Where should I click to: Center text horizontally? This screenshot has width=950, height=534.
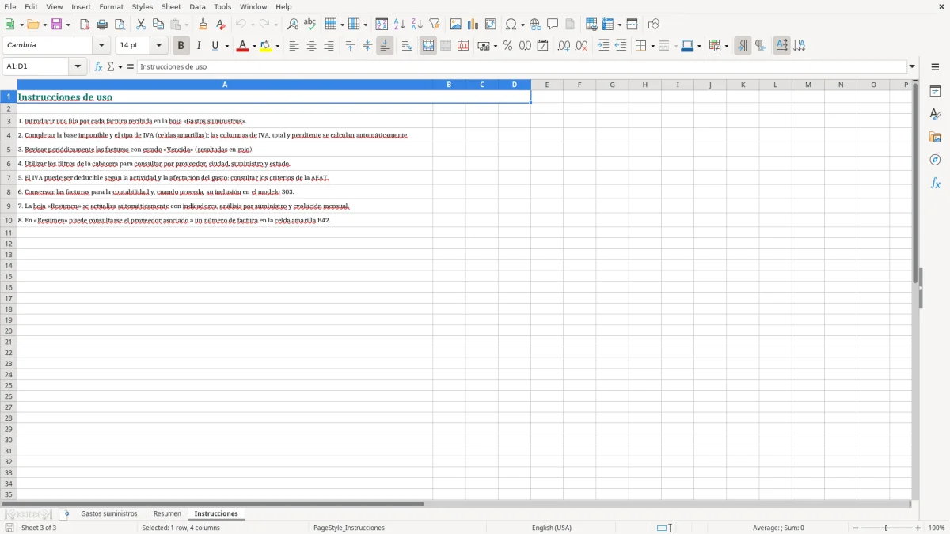pyautogui.click(x=311, y=46)
